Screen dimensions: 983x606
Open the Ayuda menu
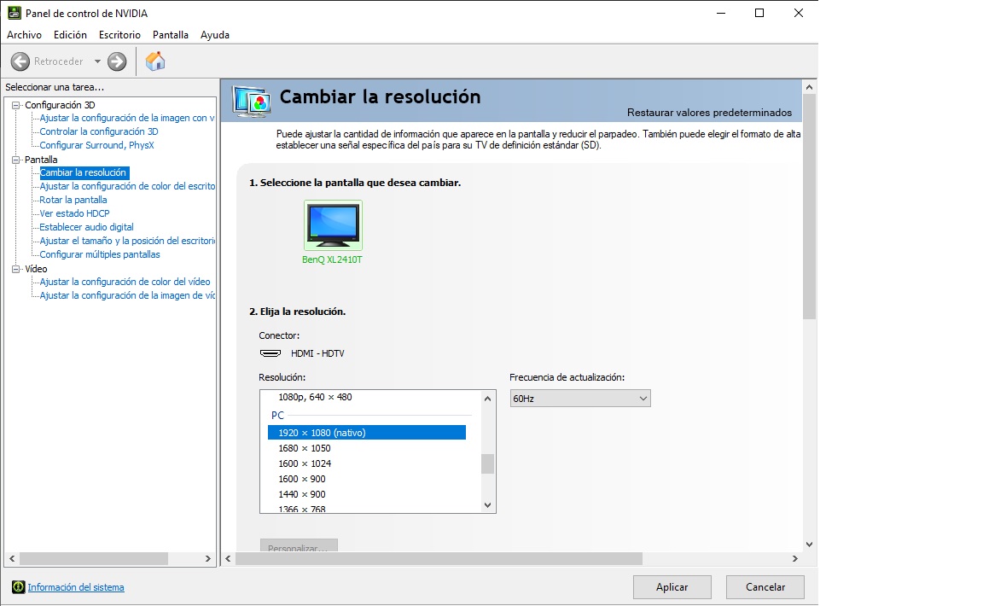coord(215,35)
